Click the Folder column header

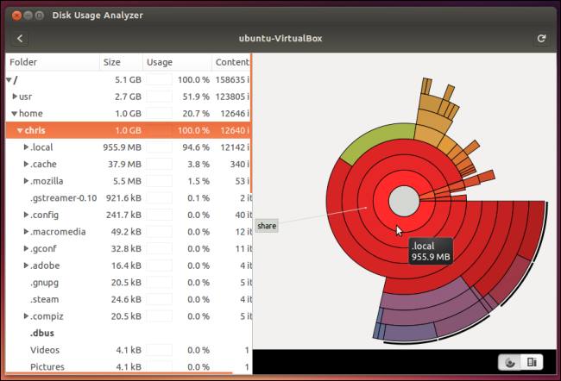pos(52,62)
